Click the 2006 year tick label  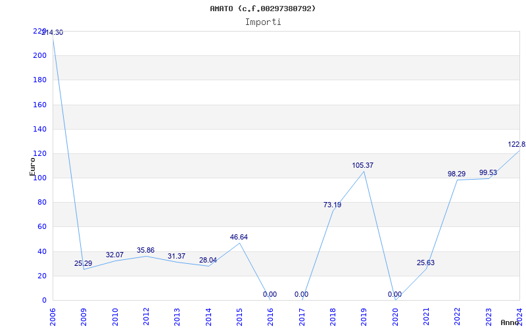click(53, 316)
